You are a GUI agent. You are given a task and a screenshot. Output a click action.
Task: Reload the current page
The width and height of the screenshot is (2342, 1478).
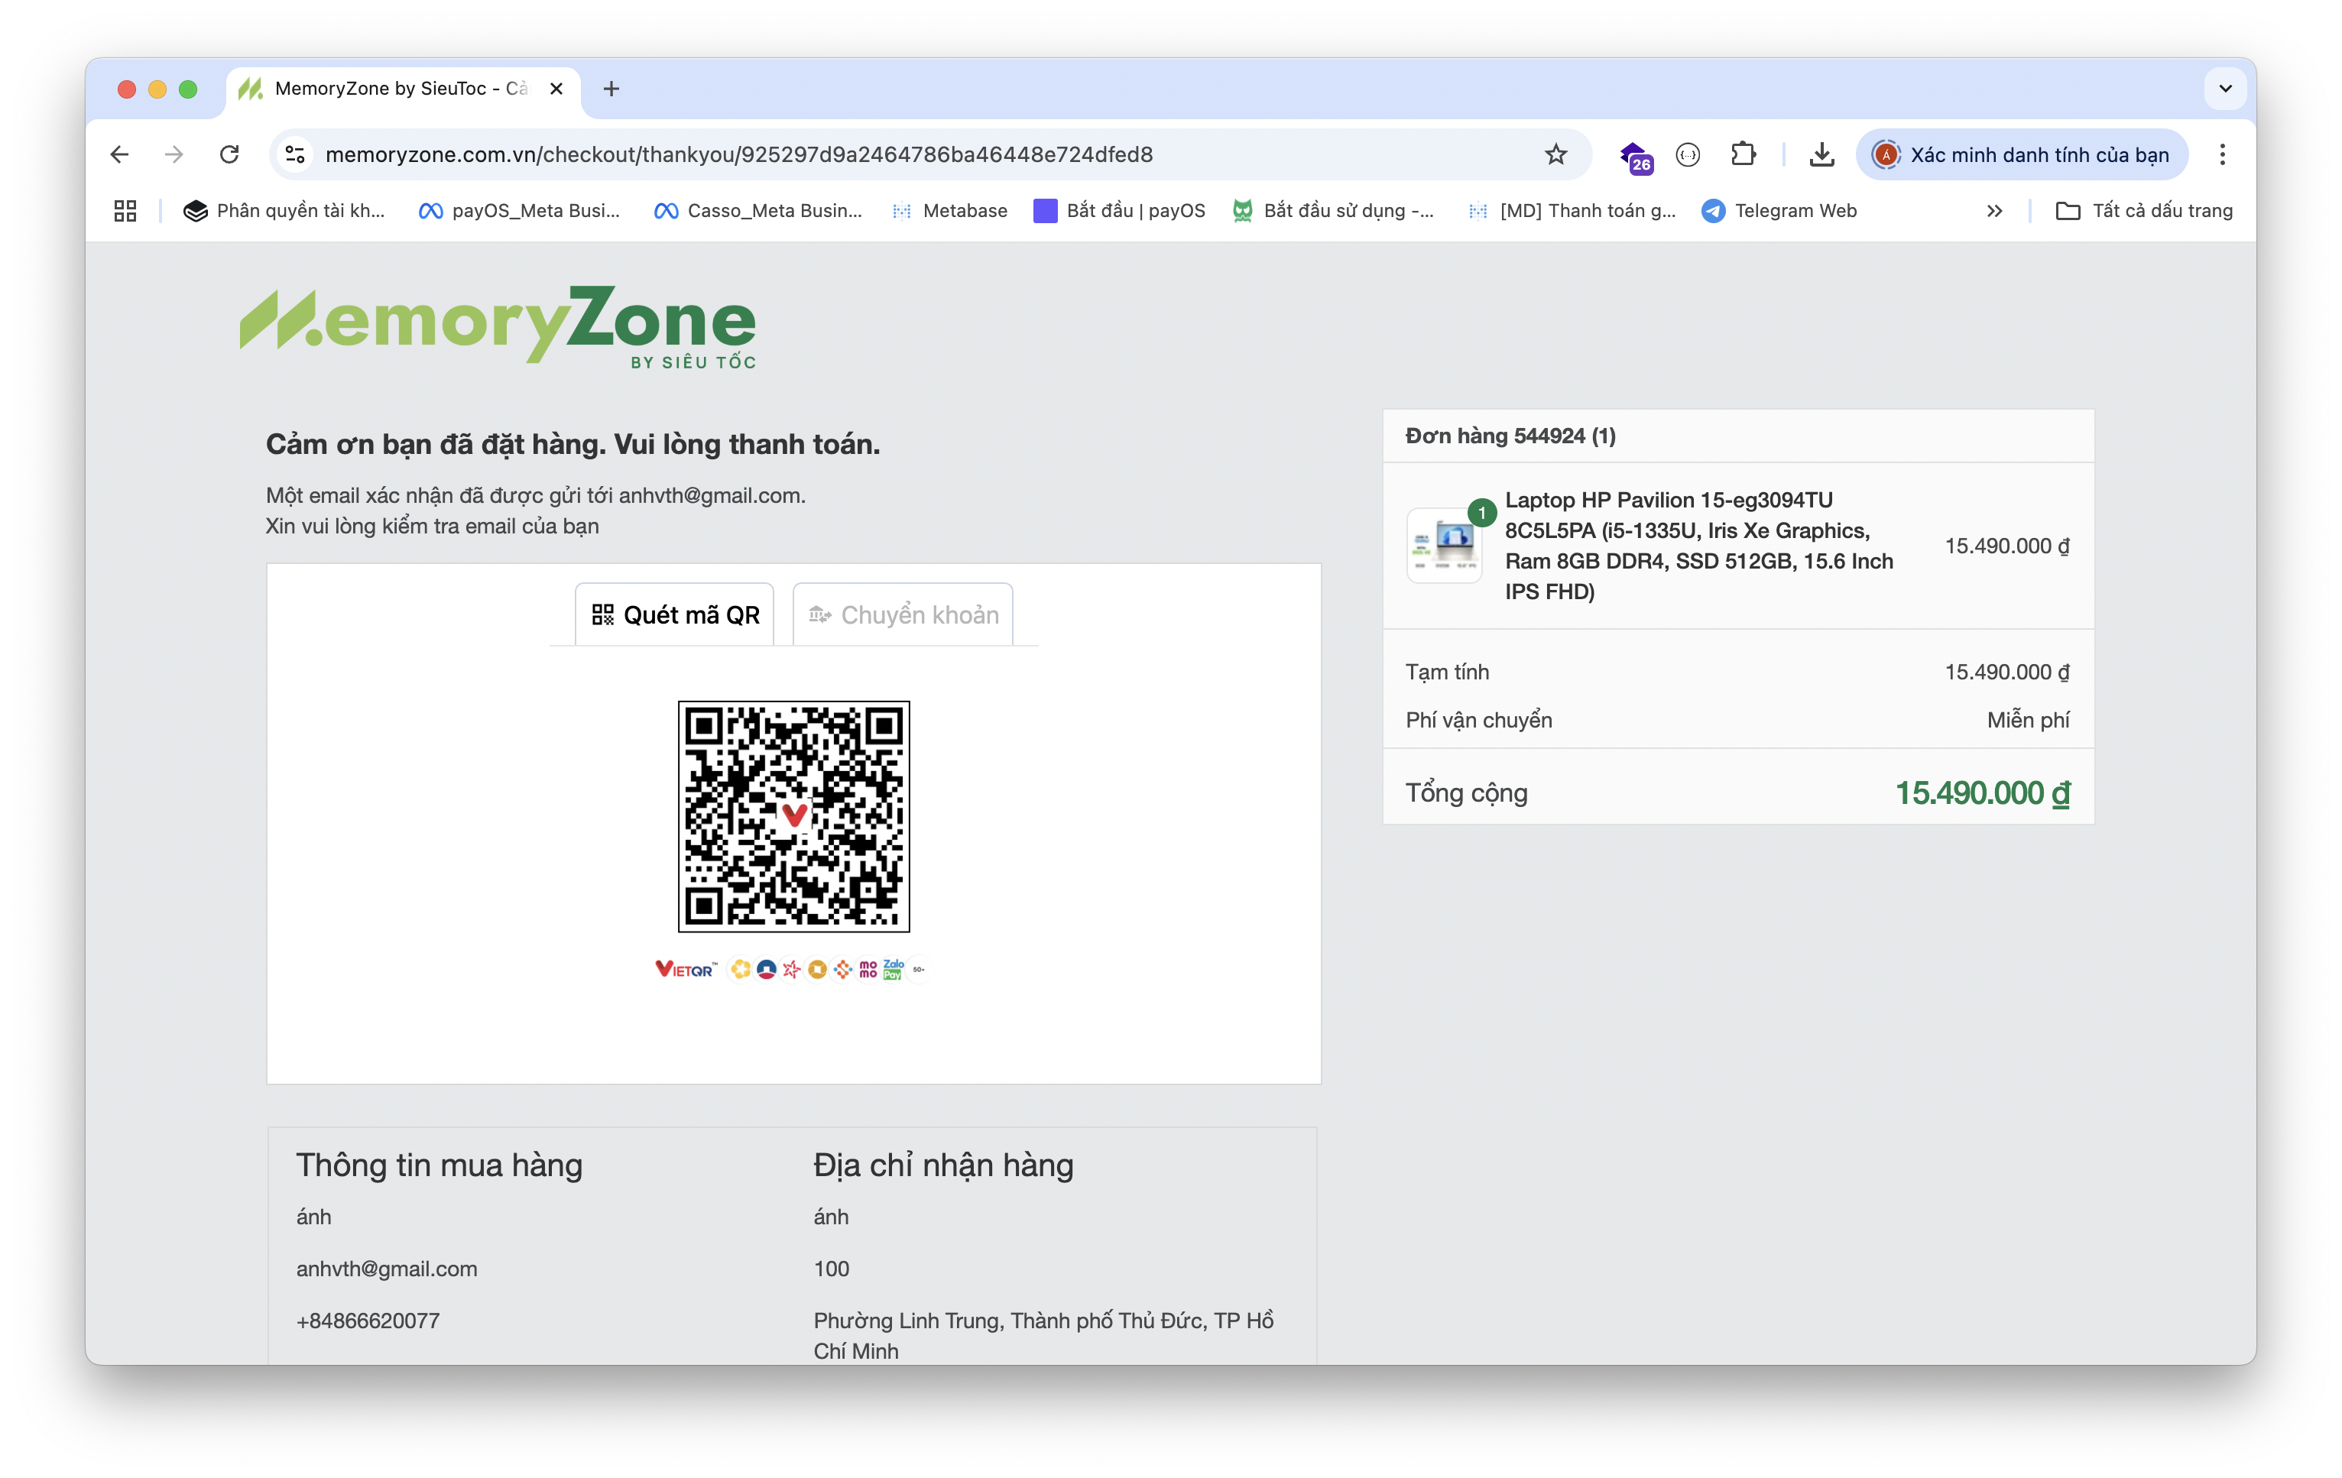tap(229, 154)
